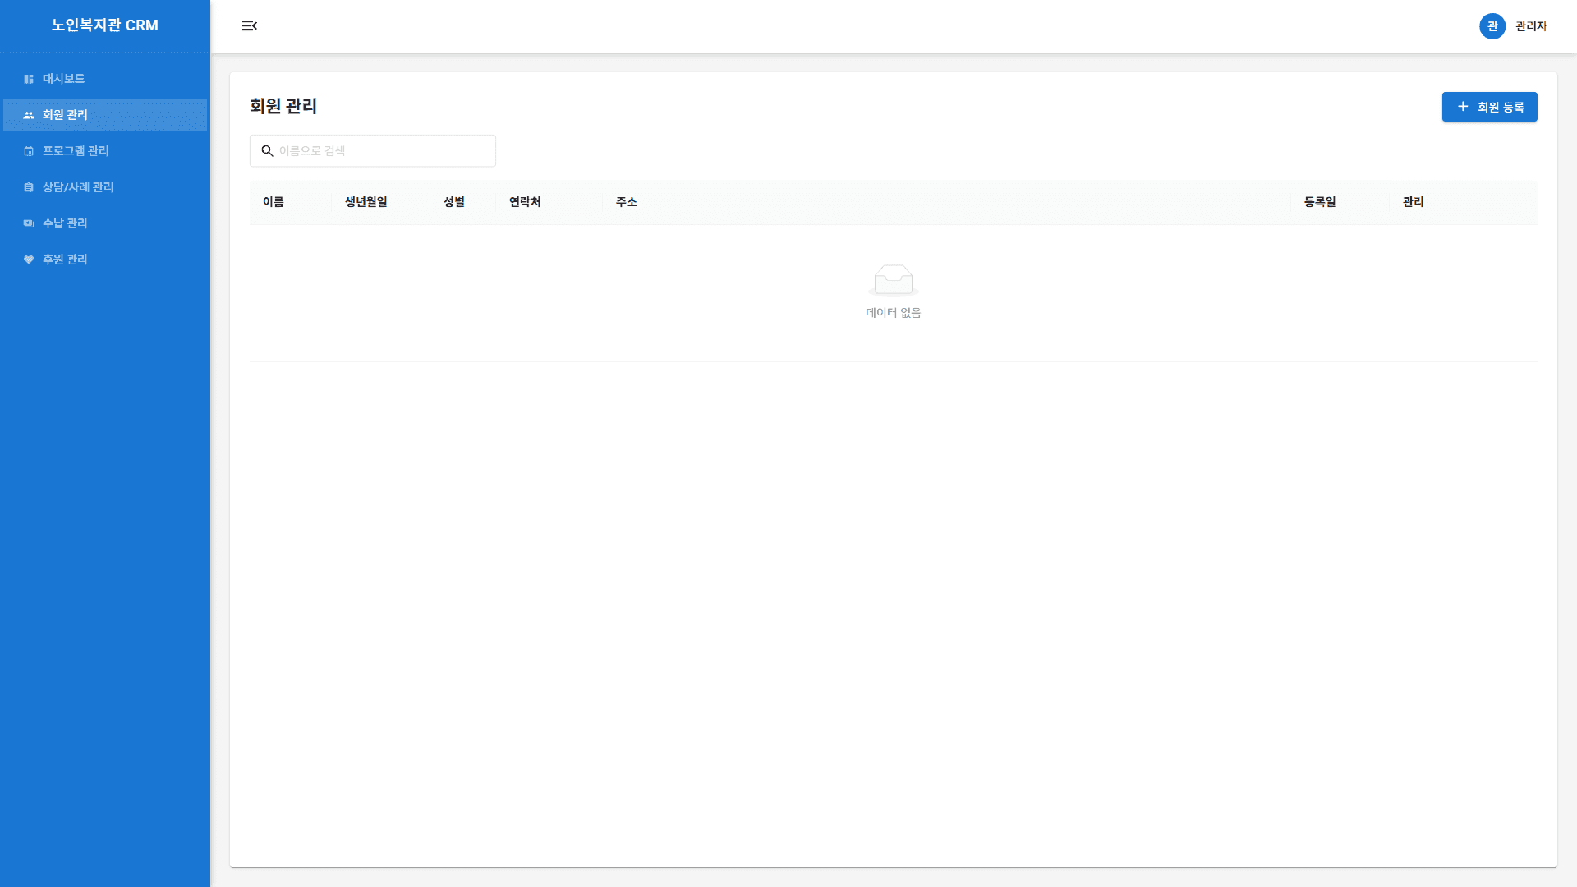
Task: Click the 노인복지관 CRM logo title
Action: point(105,25)
